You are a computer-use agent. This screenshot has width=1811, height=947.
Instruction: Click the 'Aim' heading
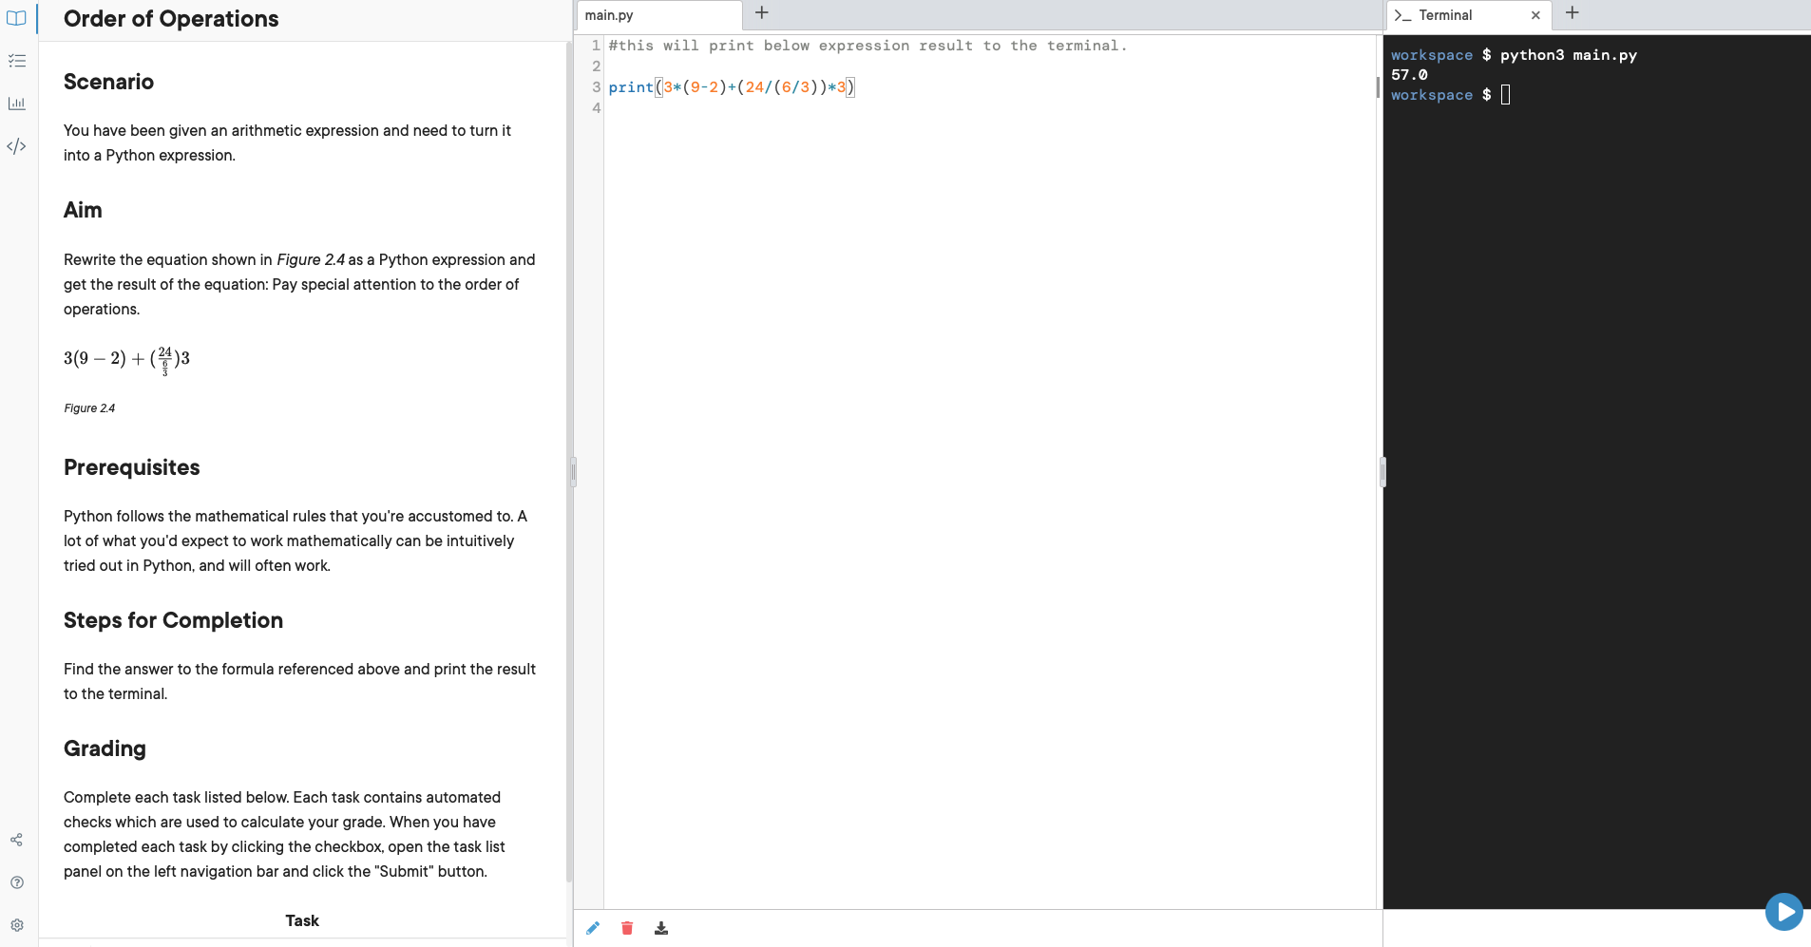point(83,210)
